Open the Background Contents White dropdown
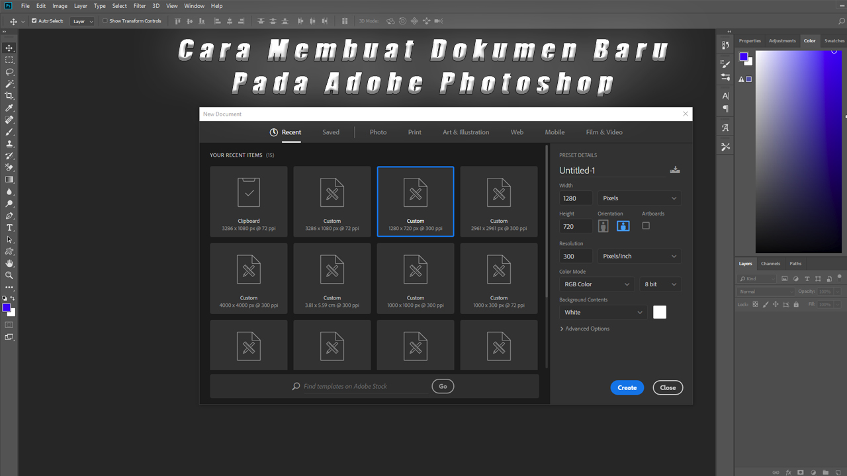 (603, 313)
